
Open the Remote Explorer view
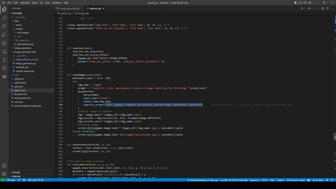[x=4, y=51]
